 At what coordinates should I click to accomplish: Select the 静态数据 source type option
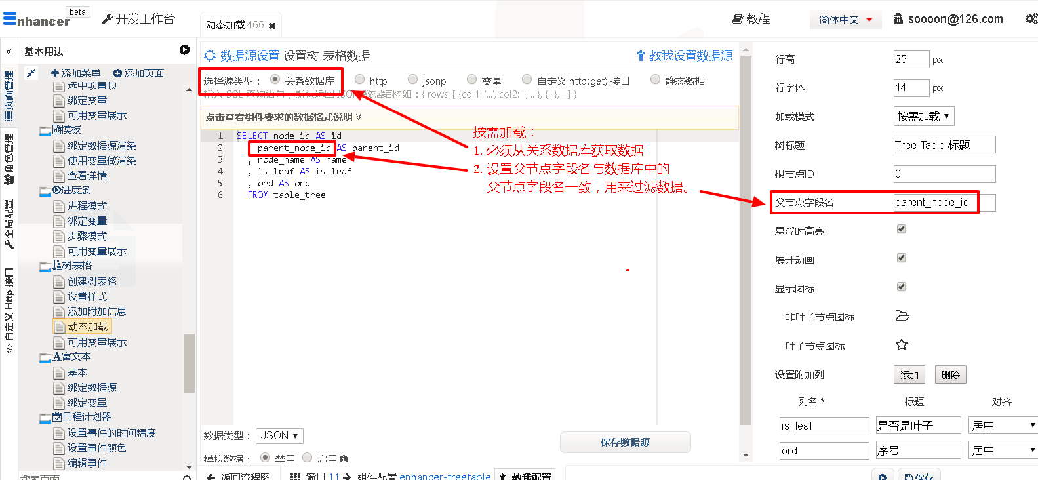click(655, 80)
